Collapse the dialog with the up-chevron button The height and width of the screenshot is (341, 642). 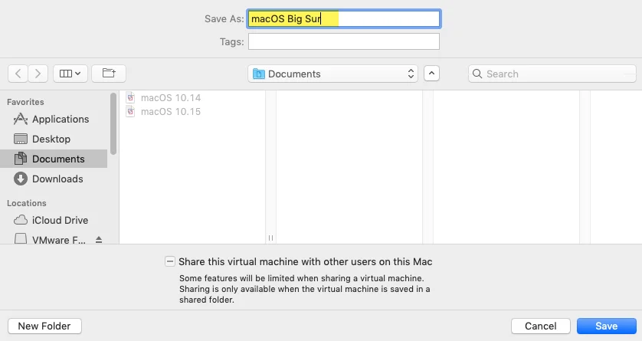431,74
